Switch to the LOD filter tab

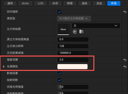pos(40,3)
